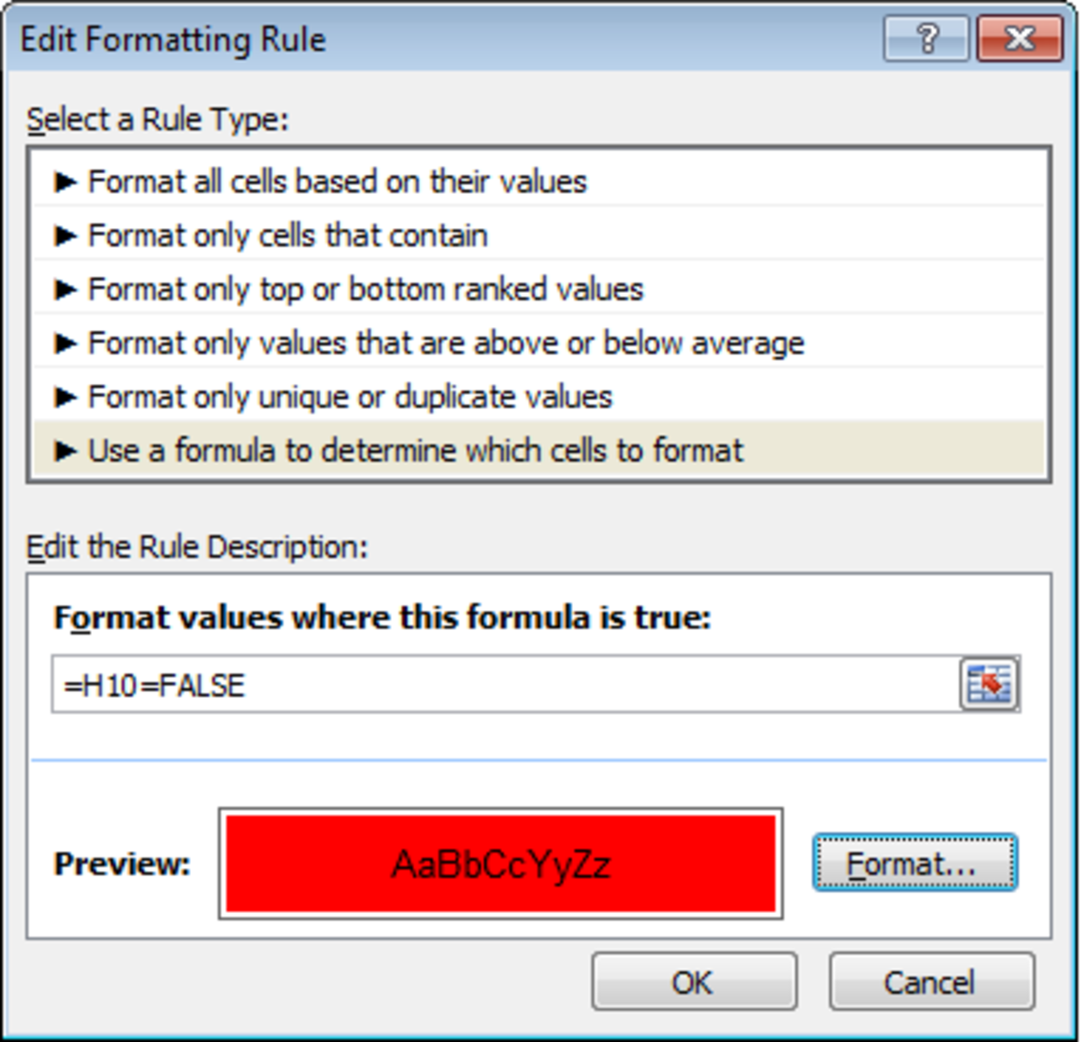Open the Format... dialog
This screenshot has height=1042, width=1081.
pyautogui.click(x=914, y=864)
